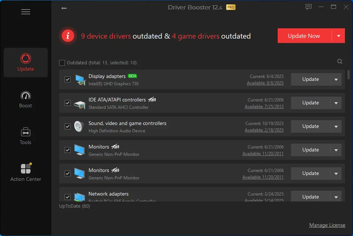Screen dimensions: 353x236
Task: Click the Current: 10/19/2023 date text
Action: coord(264,124)
